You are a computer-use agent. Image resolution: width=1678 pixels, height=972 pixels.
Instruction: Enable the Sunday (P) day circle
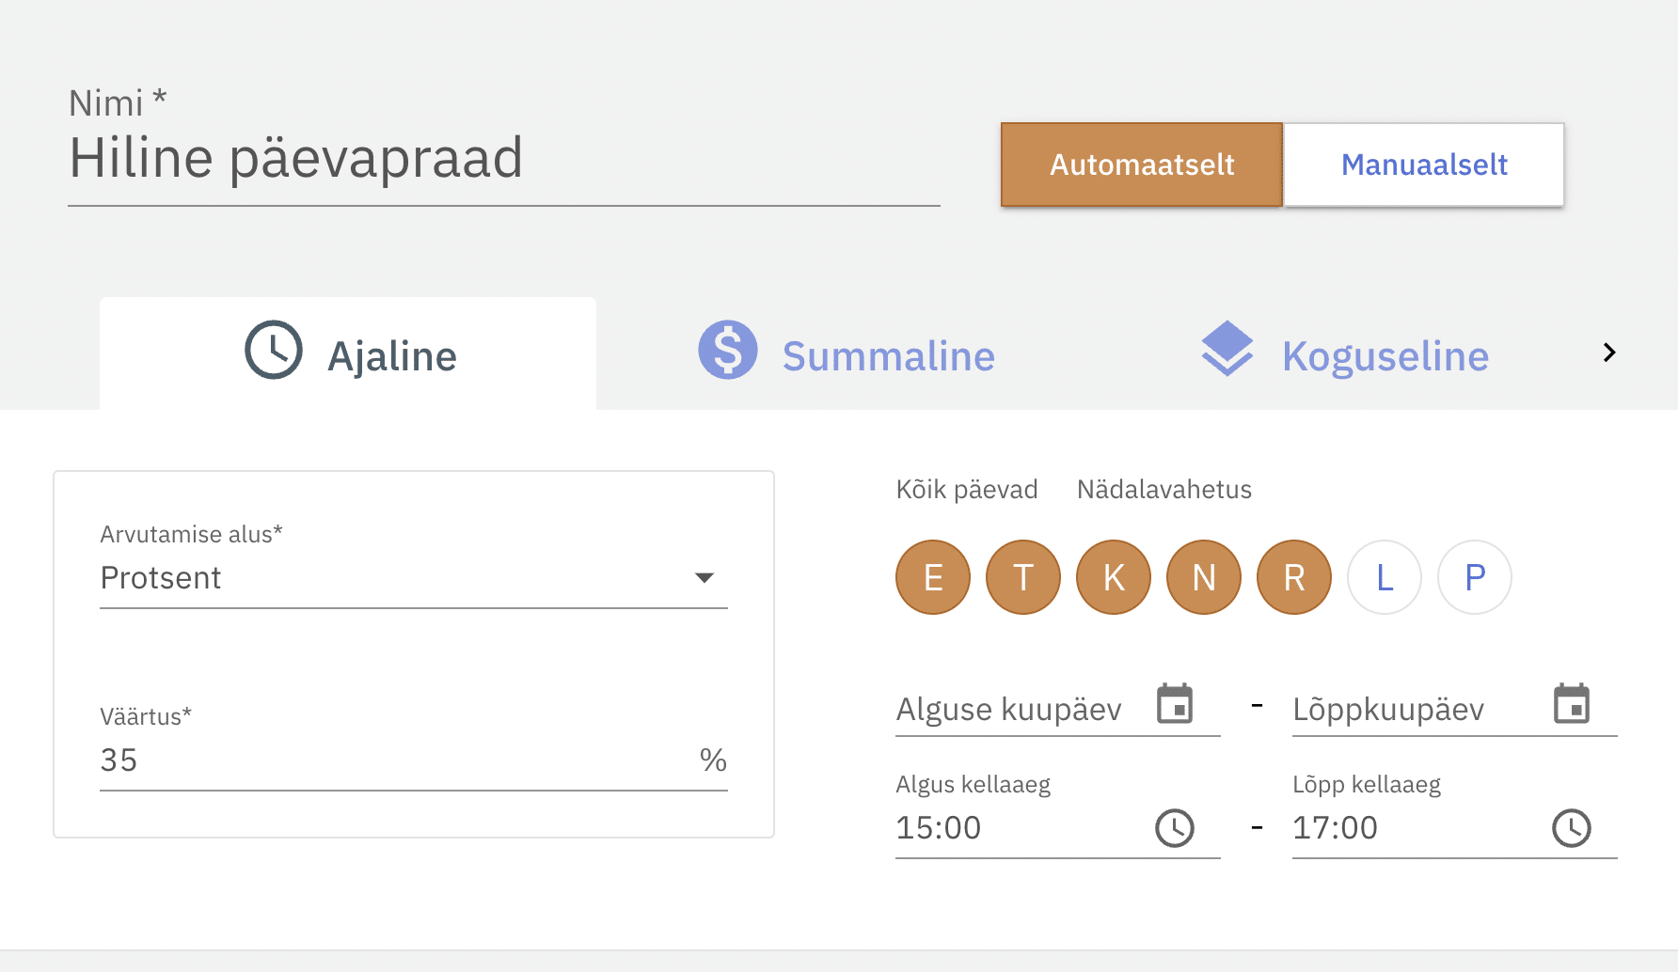point(1474,577)
